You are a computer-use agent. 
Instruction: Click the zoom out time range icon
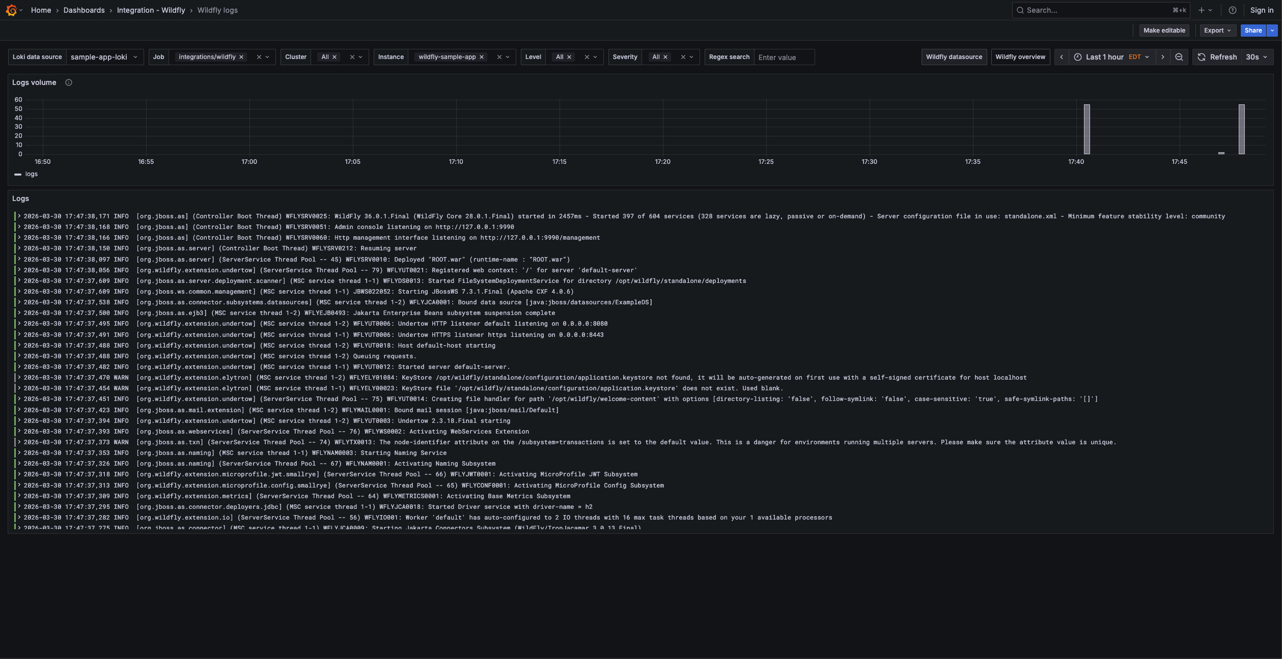(1179, 57)
